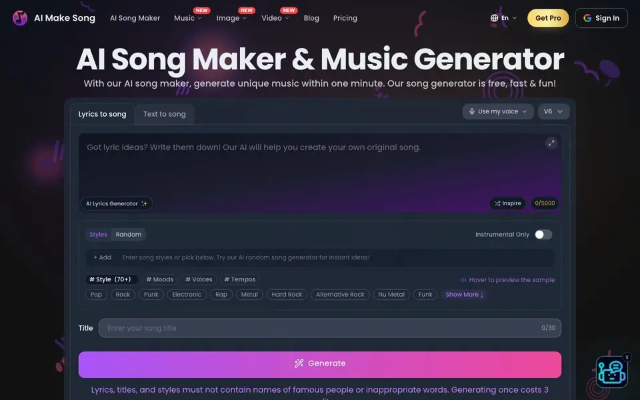Pick the Funk style tag
Image resolution: width=640 pixels, height=400 pixels.
click(425, 294)
